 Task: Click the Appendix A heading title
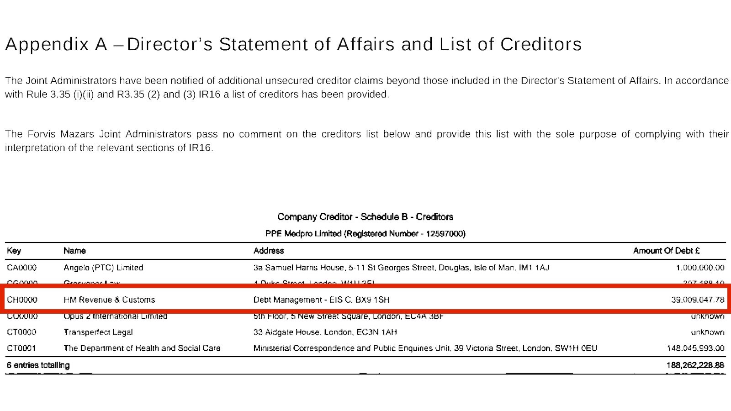[293, 44]
